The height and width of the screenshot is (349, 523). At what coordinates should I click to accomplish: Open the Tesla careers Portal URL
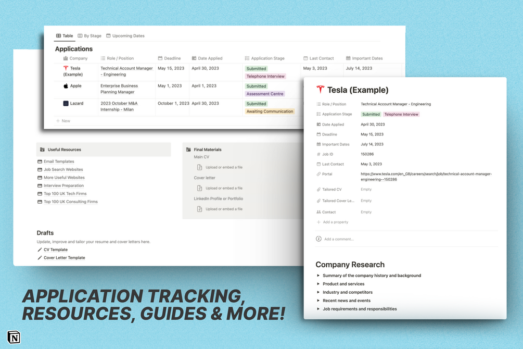pos(426,177)
